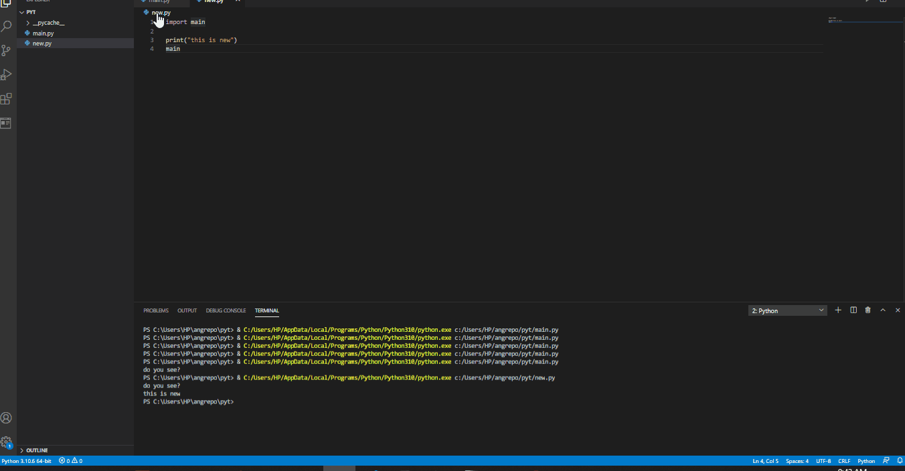This screenshot has width=905, height=471.
Task: Click the Accounts icon in activity bar
Action: pyautogui.click(x=7, y=418)
